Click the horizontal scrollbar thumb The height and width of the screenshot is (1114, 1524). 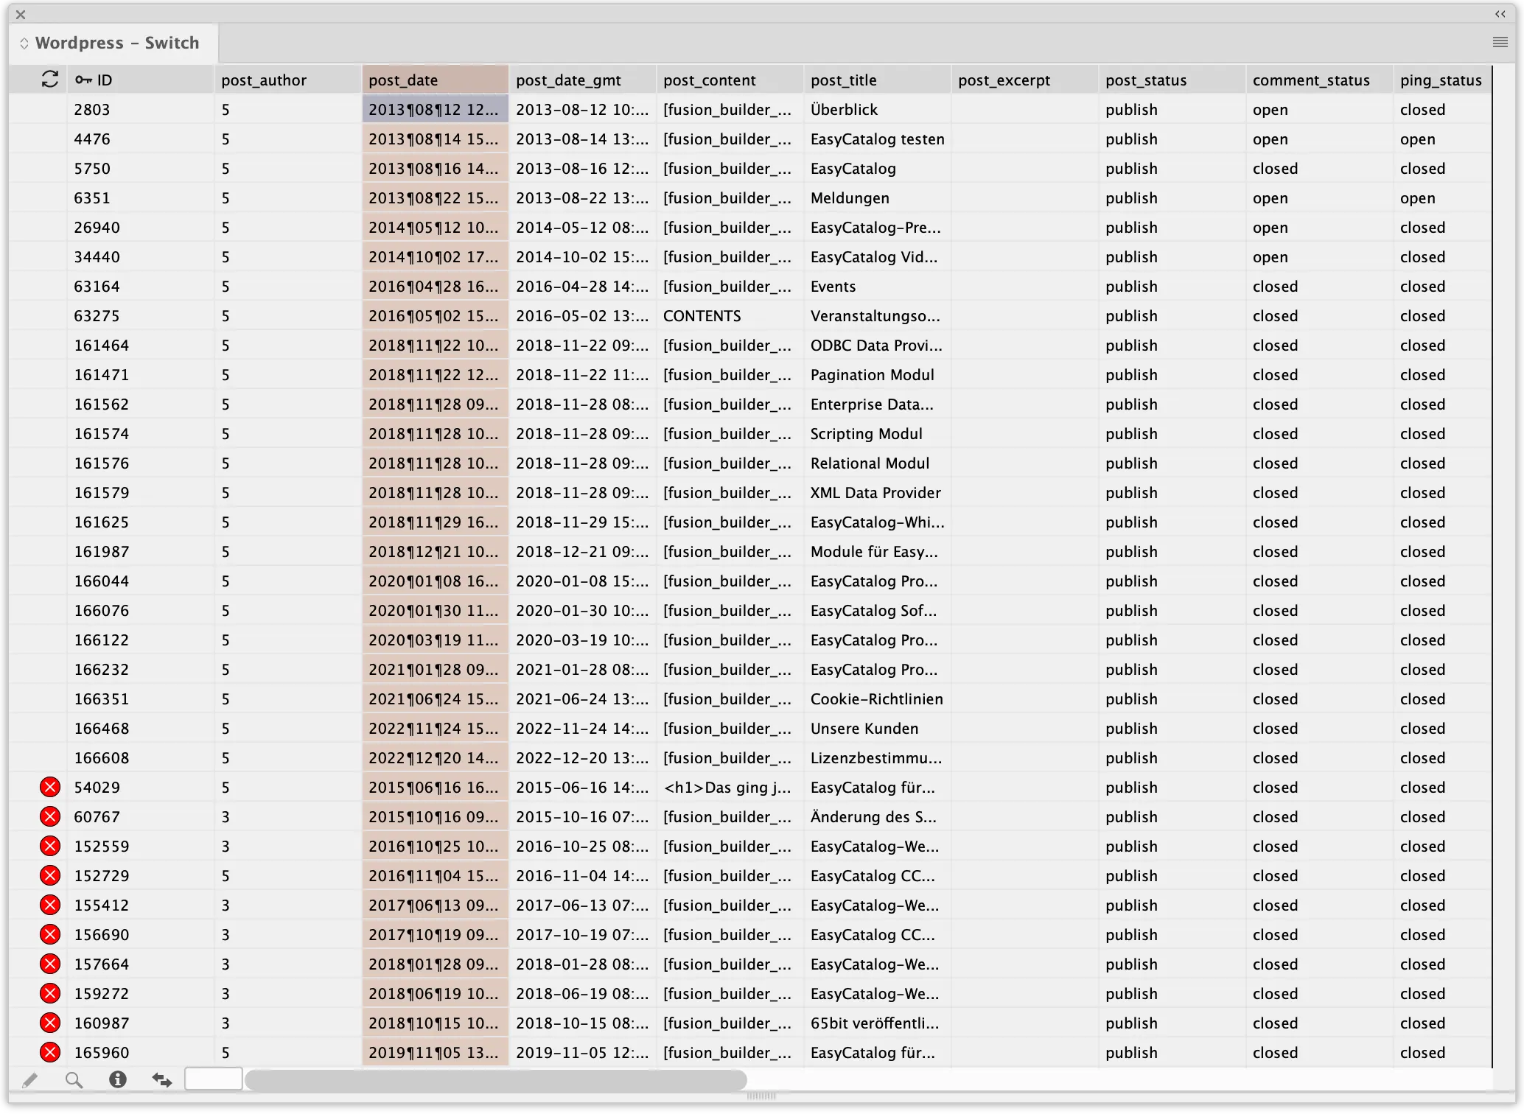coord(496,1080)
